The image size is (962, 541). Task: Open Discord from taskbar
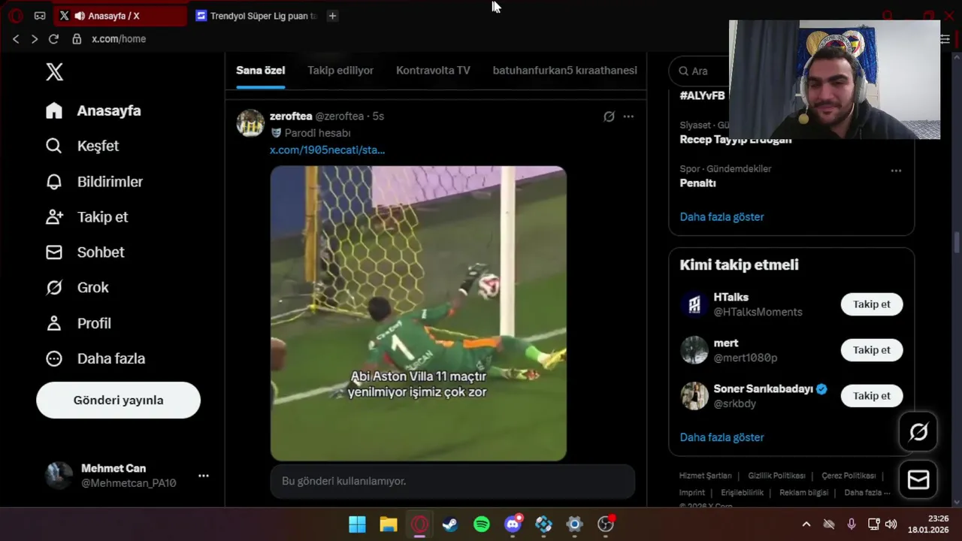(513, 524)
